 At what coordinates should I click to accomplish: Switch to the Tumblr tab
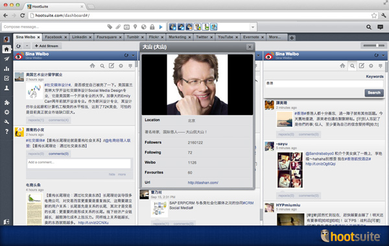pyautogui.click(x=133, y=37)
